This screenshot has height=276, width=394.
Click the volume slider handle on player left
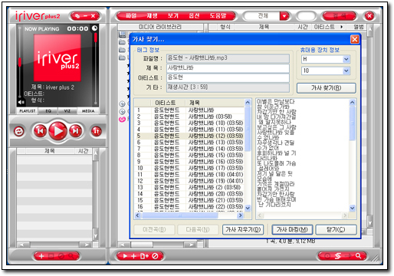coord(19,62)
